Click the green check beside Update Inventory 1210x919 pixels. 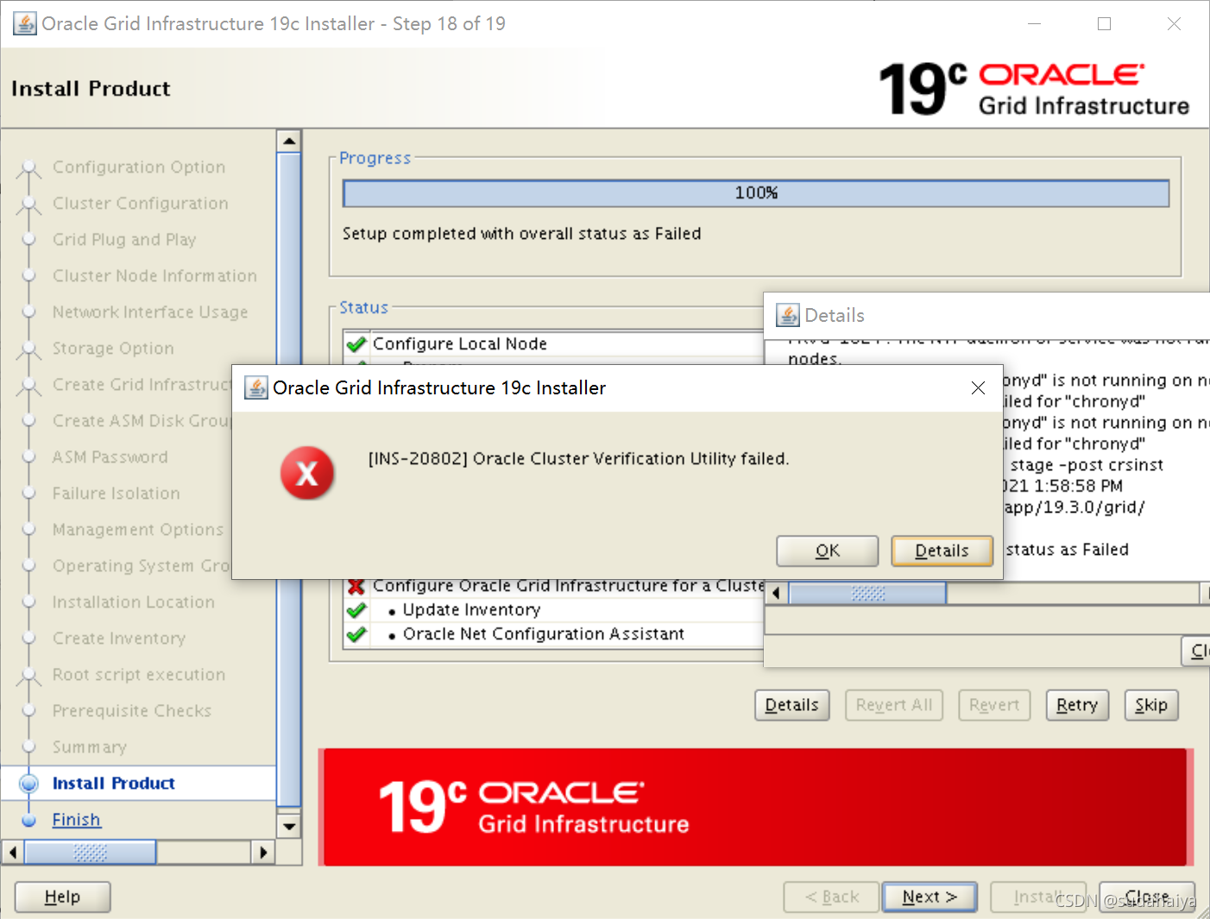[x=356, y=610]
